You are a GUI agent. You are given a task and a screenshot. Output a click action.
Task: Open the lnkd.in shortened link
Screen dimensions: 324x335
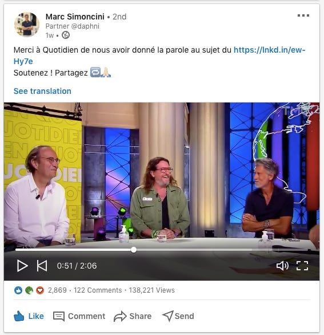pyautogui.click(x=159, y=56)
